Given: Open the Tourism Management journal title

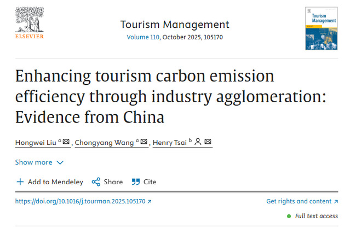Looking at the screenshot, I should click(175, 25).
